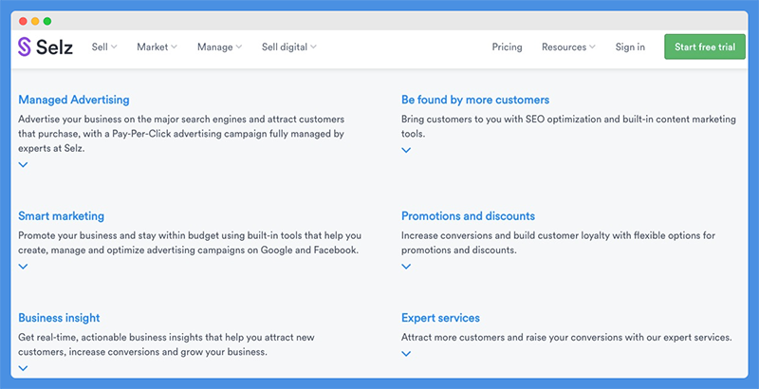The width and height of the screenshot is (759, 389).
Task: Expand Promotions and discounts chevron
Action: 406,267
